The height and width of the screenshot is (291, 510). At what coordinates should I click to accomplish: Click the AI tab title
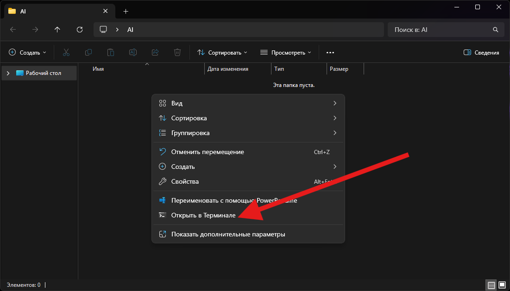23,12
